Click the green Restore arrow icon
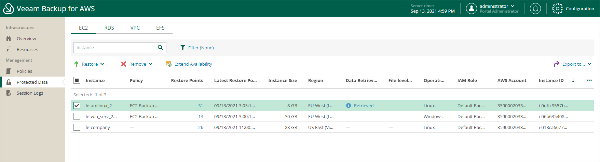The width and height of the screenshot is (600, 162). click(77, 64)
